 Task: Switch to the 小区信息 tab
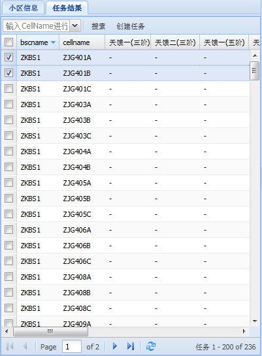pyautogui.click(x=23, y=8)
